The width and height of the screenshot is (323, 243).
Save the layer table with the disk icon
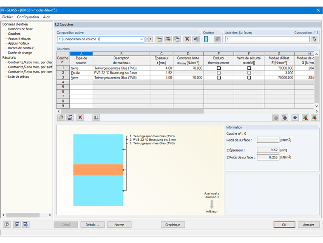pos(70,118)
